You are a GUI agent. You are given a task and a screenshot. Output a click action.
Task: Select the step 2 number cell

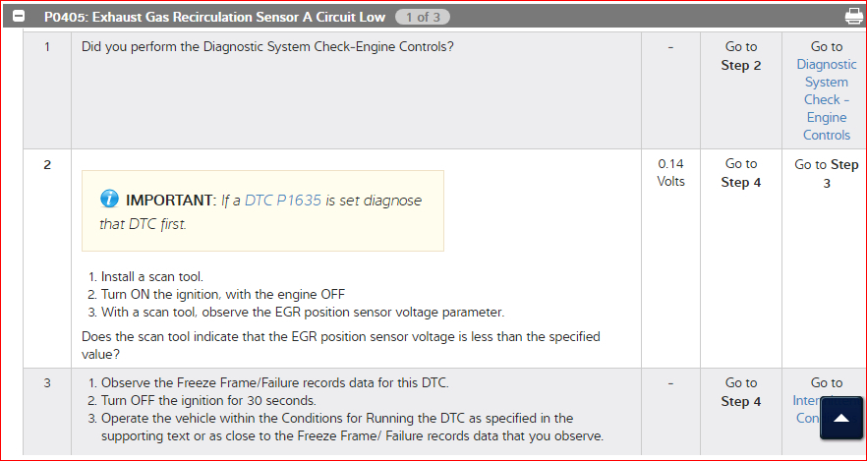(47, 164)
